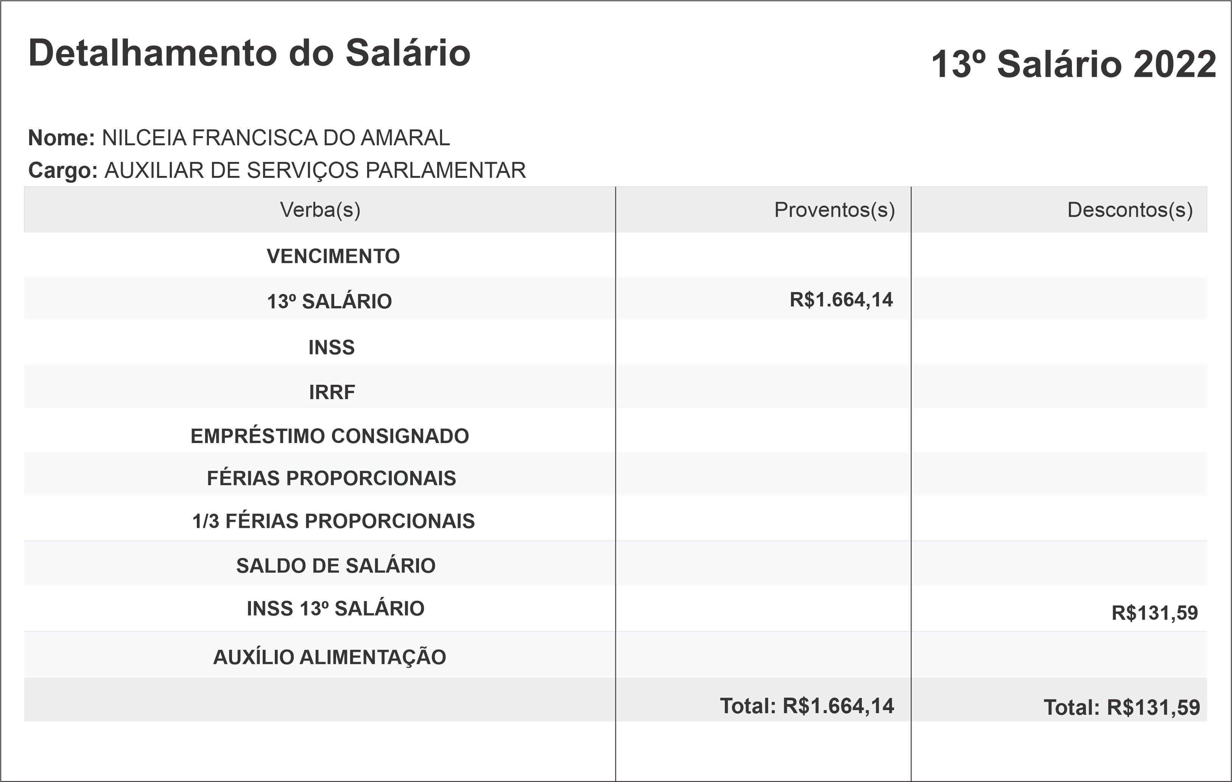1232x782 pixels.
Task: Select the 1/3 FÉRIAS PROPORCIONAIS row
Action: (333, 521)
